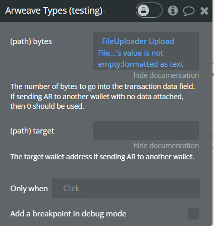This screenshot has width=214, height=226.
Task: Hide documentation under the bytes field
Action: [x=166, y=75]
